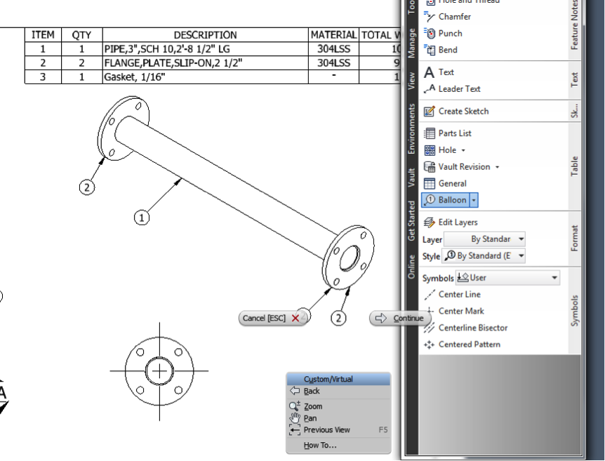Screen dimensions: 605x461
Task: Click the Feature Notes panel label
Action: 574,25
